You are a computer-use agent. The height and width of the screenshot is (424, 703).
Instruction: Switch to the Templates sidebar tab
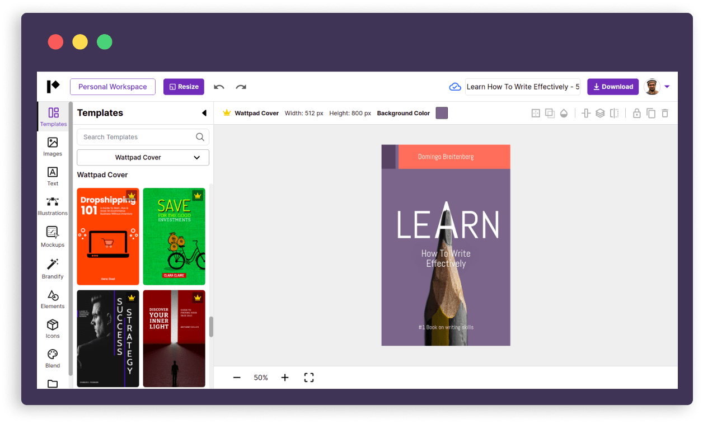pos(52,116)
